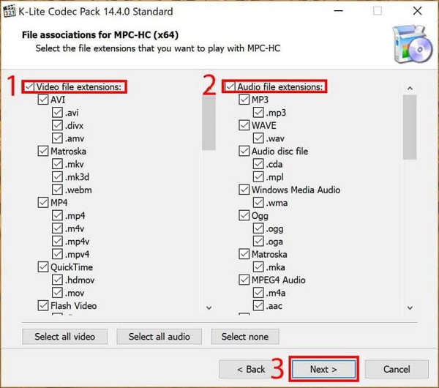Image resolution: width=439 pixels, height=388 pixels.
Task: Uncheck the .hdmov extension checkbox
Action: coord(57,280)
